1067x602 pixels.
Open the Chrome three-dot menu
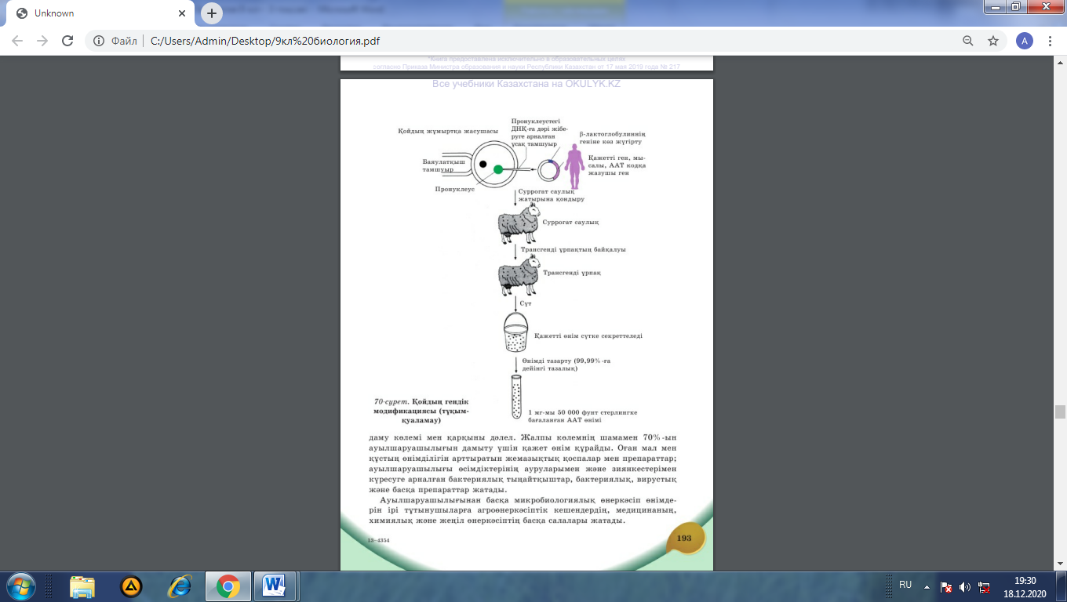(x=1050, y=41)
